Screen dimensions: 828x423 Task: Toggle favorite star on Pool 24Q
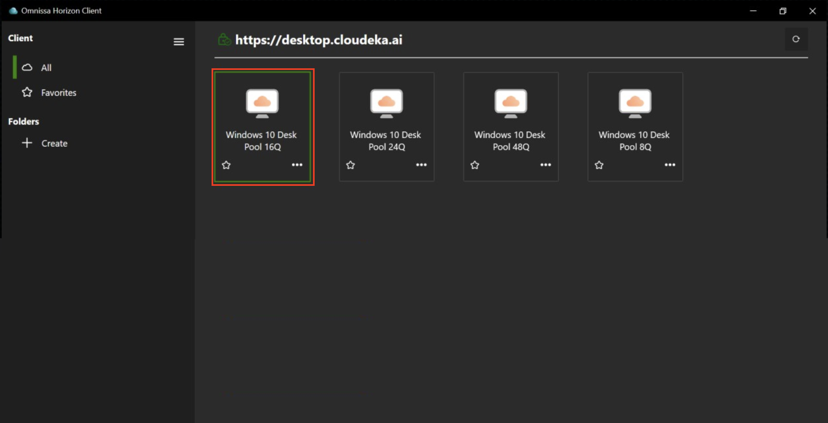tap(350, 165)
